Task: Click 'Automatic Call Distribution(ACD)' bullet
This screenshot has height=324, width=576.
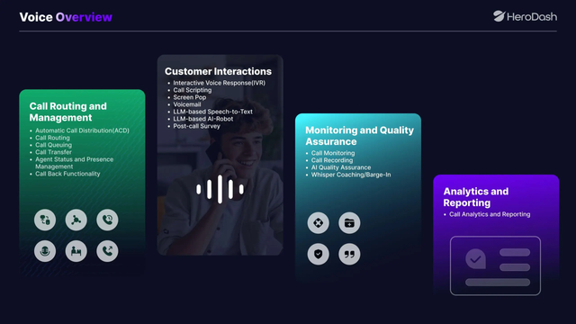Action: [82, 130]
